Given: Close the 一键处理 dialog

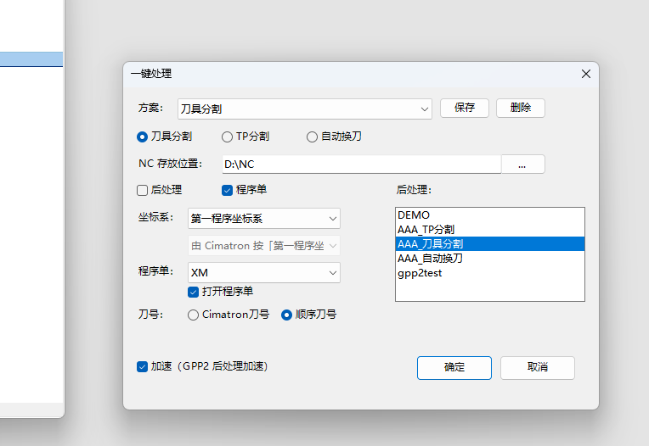Looking at the screenshot, I should click(585, 74).
